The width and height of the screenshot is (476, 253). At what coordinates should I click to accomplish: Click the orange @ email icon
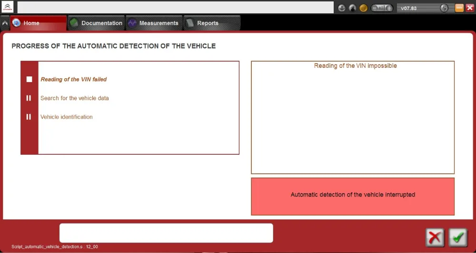pos(363,8)
